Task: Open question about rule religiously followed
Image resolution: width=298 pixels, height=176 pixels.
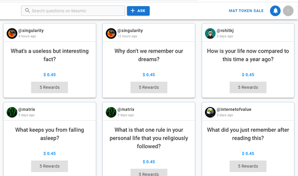Action: (149, 138)
